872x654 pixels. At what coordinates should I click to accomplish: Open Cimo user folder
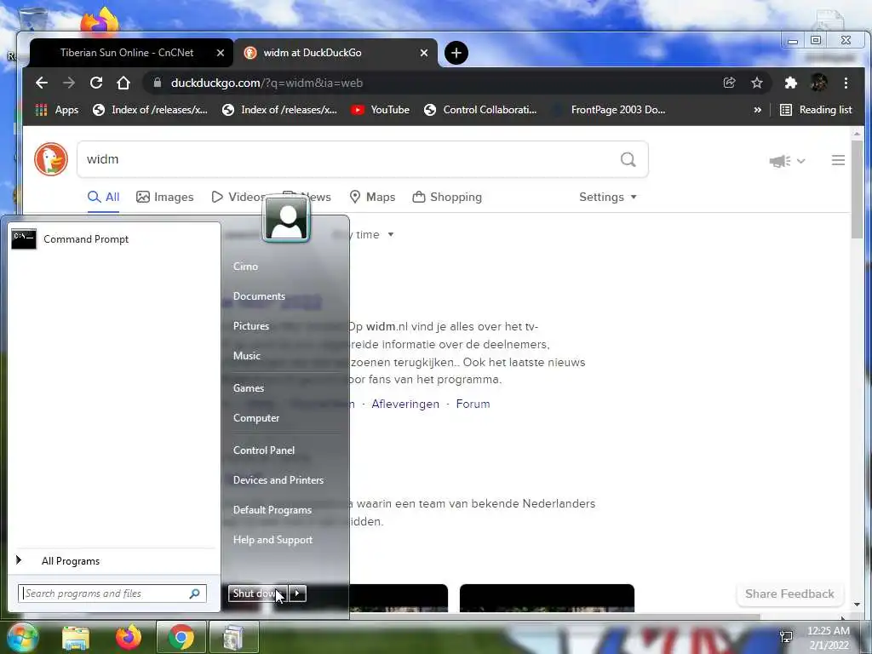coord(245,267)
